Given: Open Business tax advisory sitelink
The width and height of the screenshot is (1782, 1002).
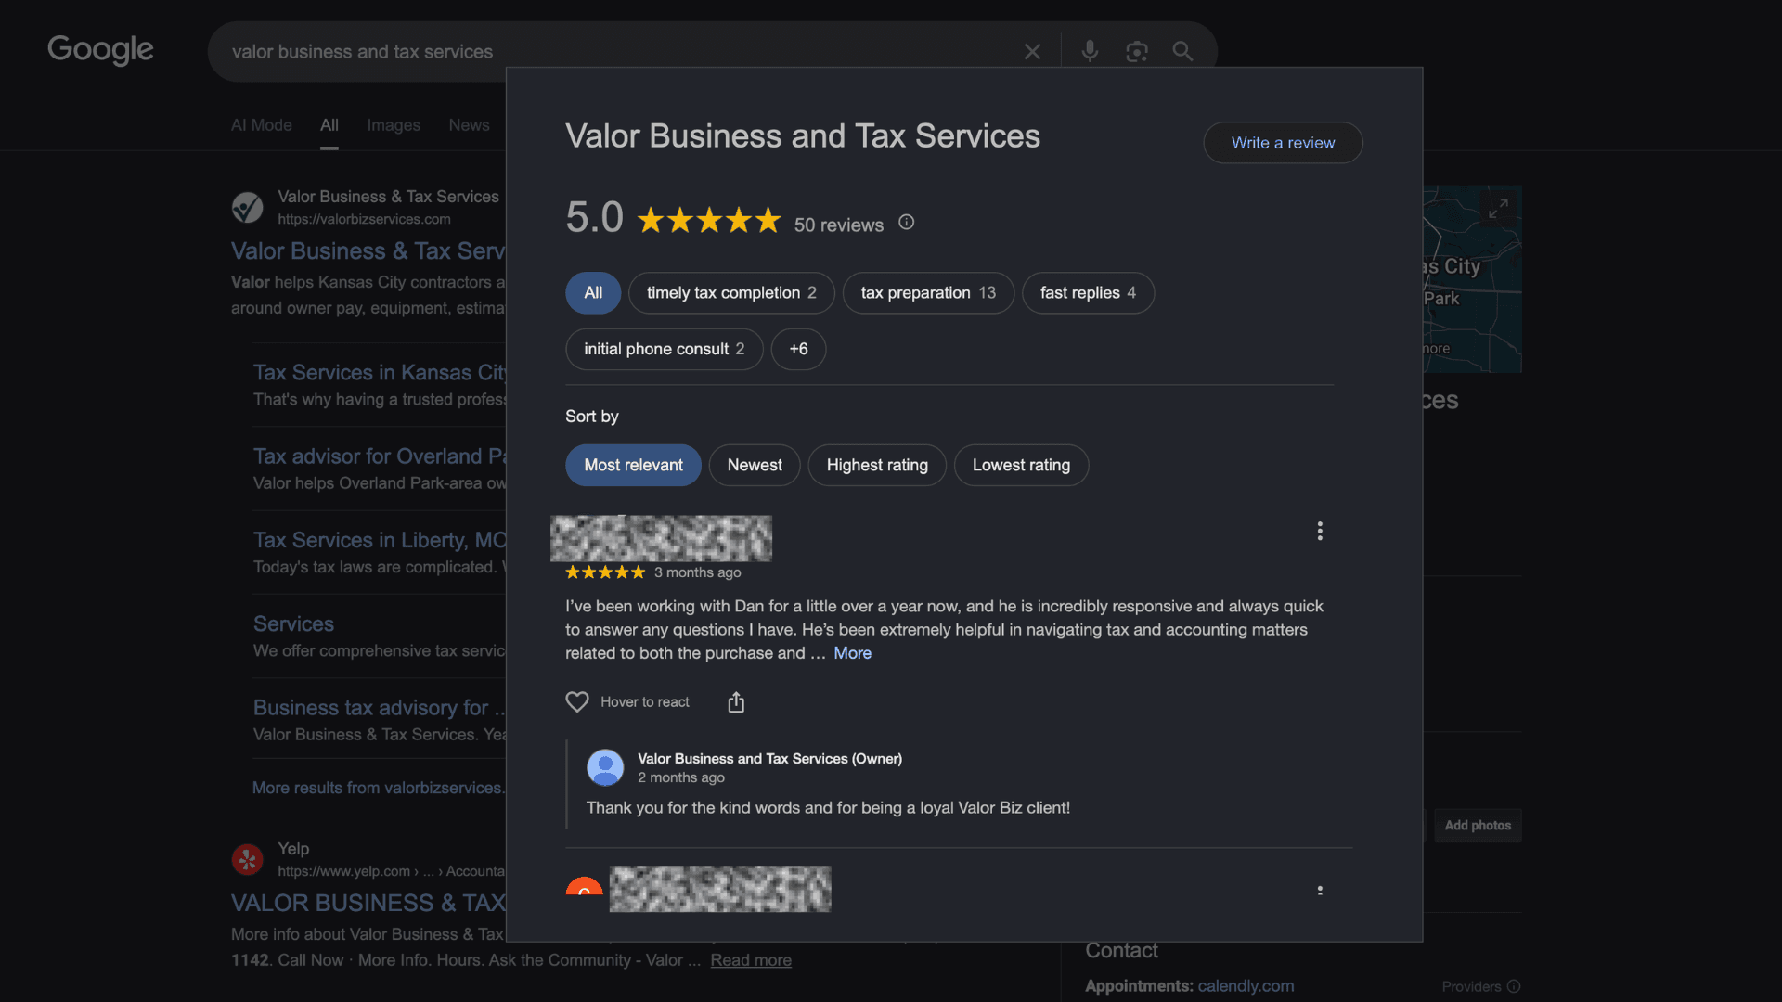Looking at the screenshot, I should pyautogui.click(x=380, y=708).
